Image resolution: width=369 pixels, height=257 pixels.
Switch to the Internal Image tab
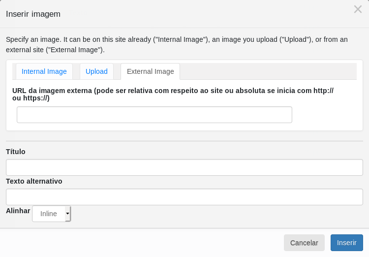44,71
